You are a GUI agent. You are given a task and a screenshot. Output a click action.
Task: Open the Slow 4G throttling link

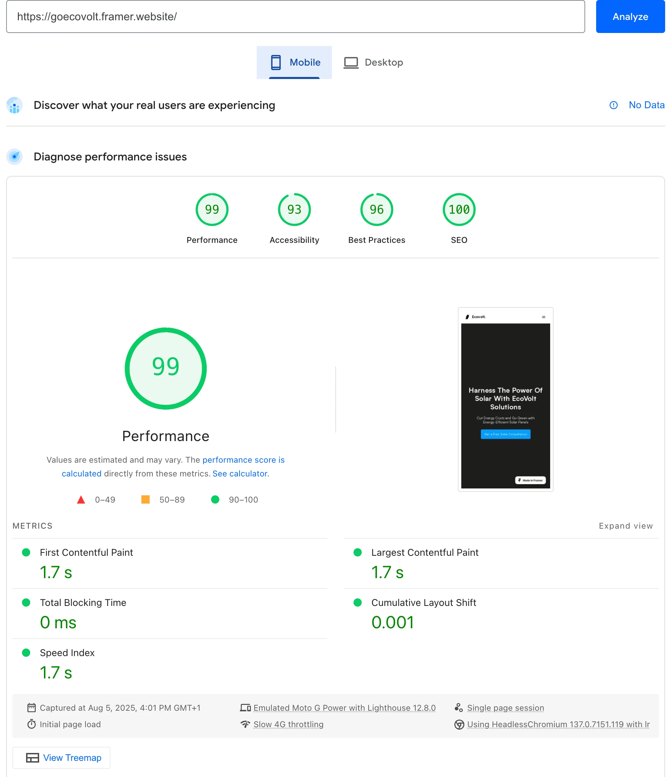pyautogui.click(x=288, y=724)
